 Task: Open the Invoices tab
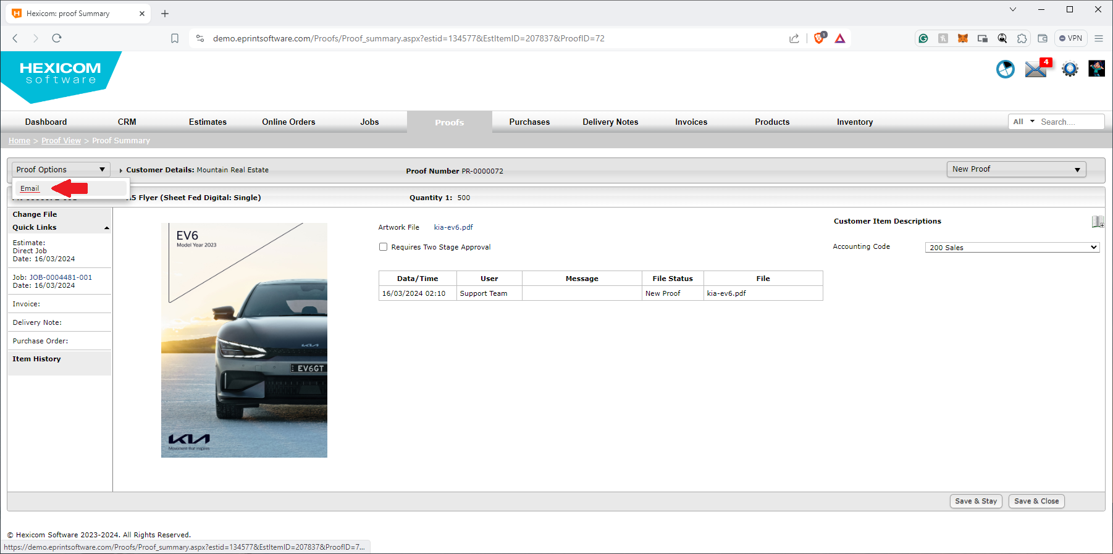coord(691,122)
